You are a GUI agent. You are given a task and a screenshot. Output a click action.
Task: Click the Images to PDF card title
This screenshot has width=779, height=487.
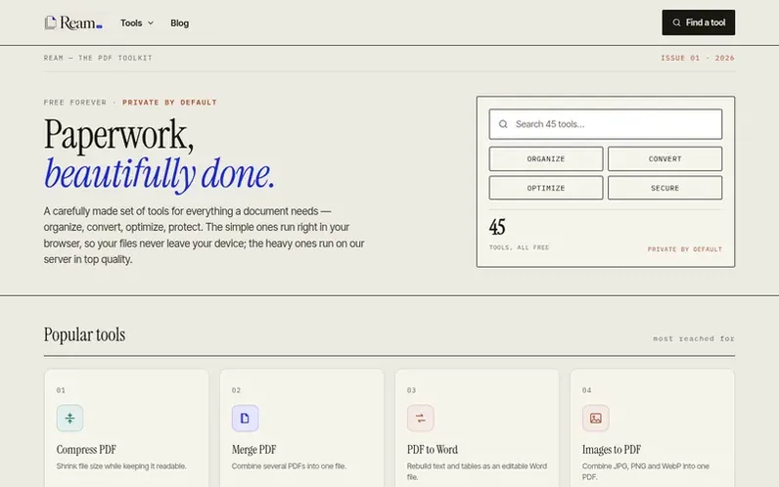pos(612,449)
